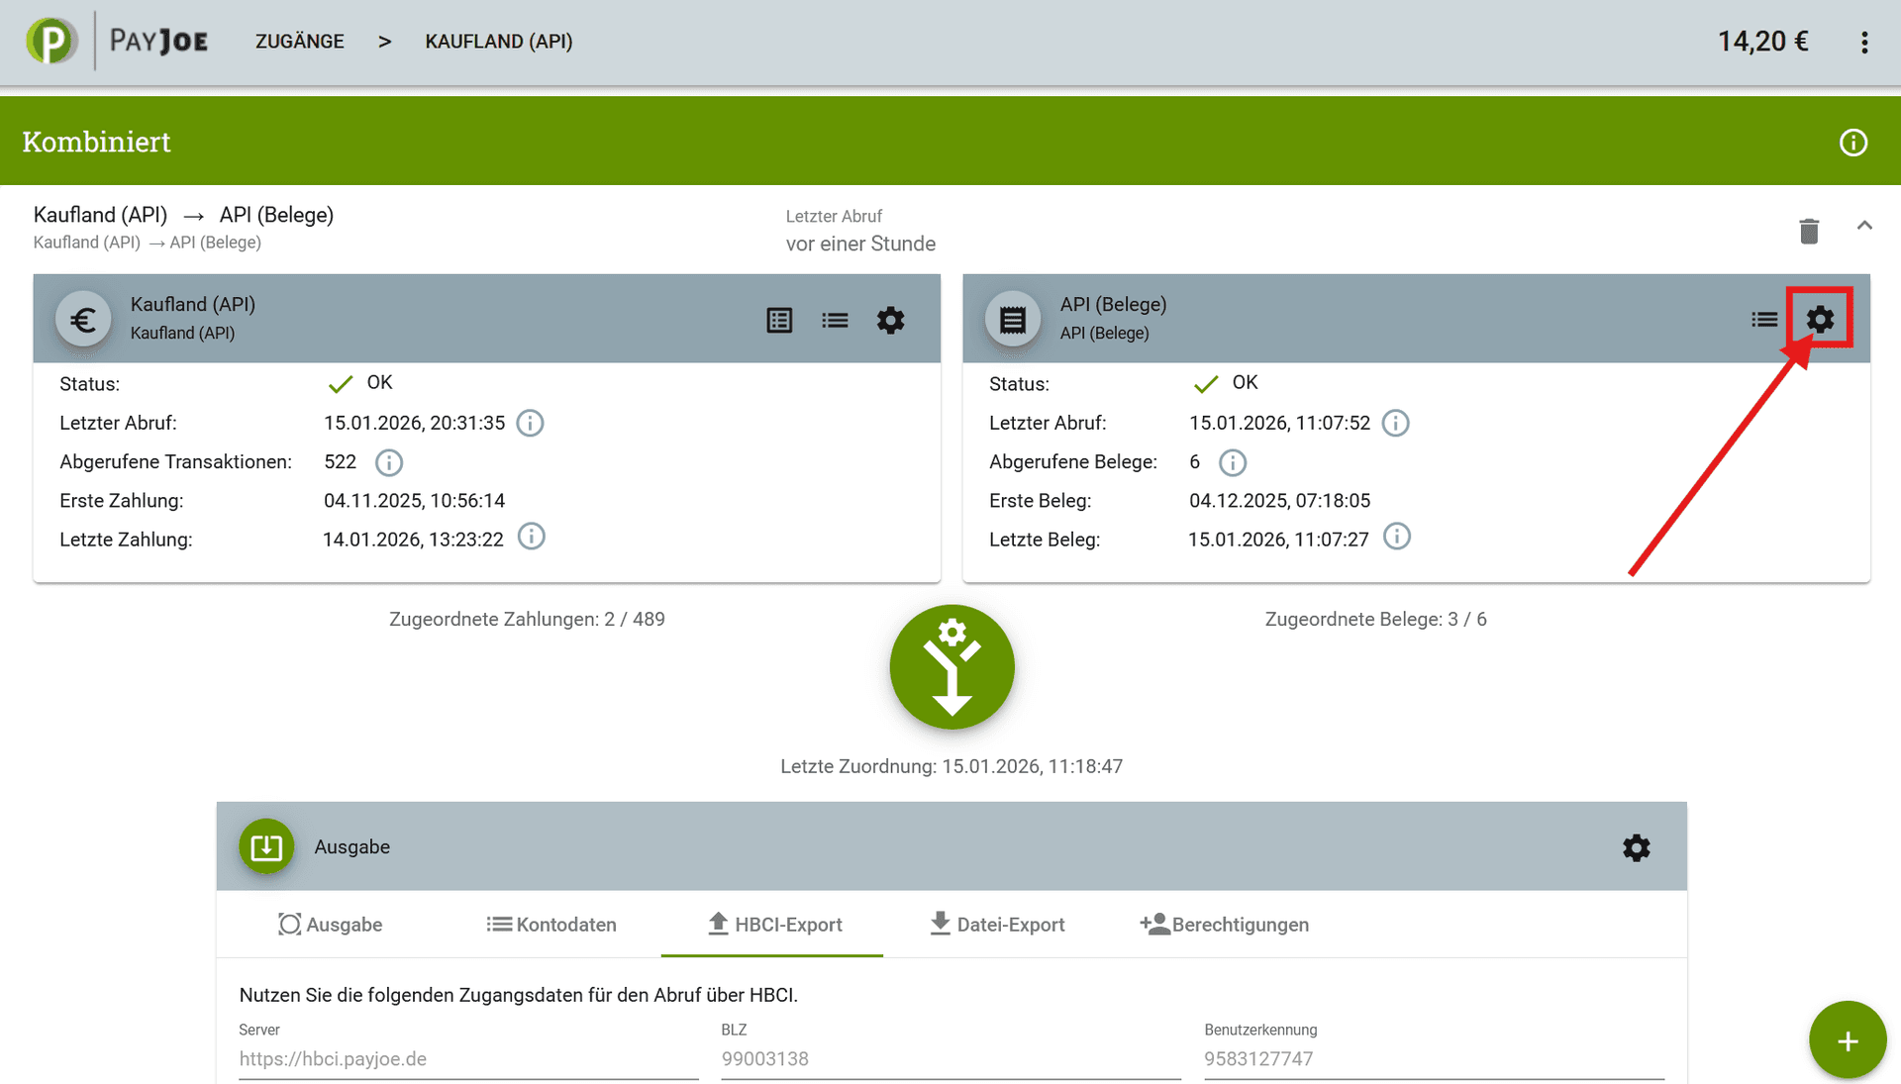Open settings gear in the Ausgabe section
The image size is (1901, 1084).
coord(1636,847)
